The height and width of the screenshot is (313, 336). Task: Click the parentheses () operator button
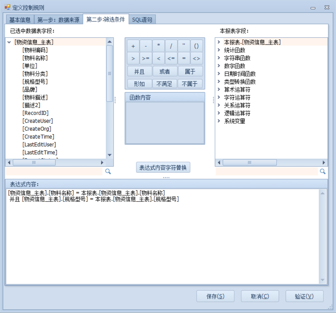[x=196, y=46]
